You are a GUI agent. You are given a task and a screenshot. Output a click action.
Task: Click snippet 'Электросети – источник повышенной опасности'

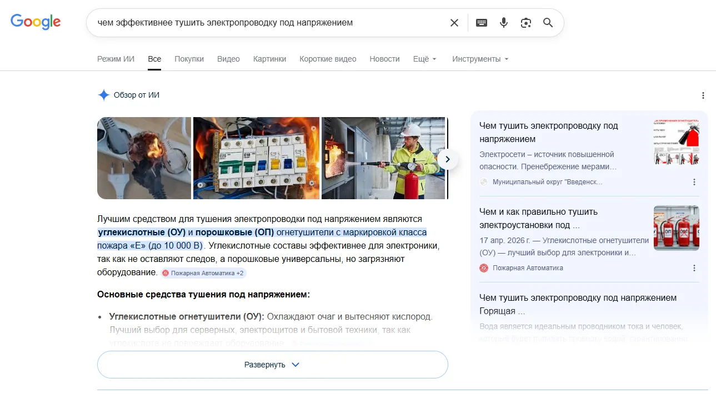548,160
